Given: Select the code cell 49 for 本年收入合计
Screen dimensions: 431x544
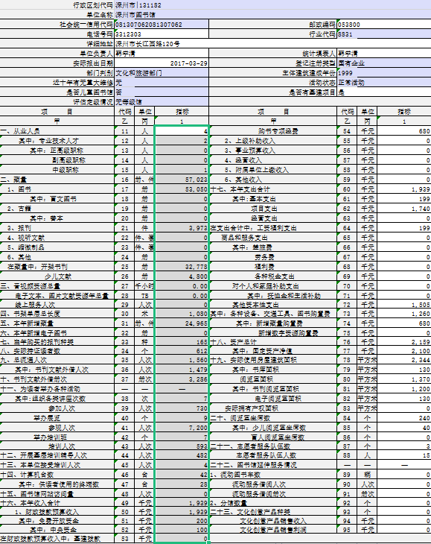Looking at the screenshot, I should click(x=125, y=503).
